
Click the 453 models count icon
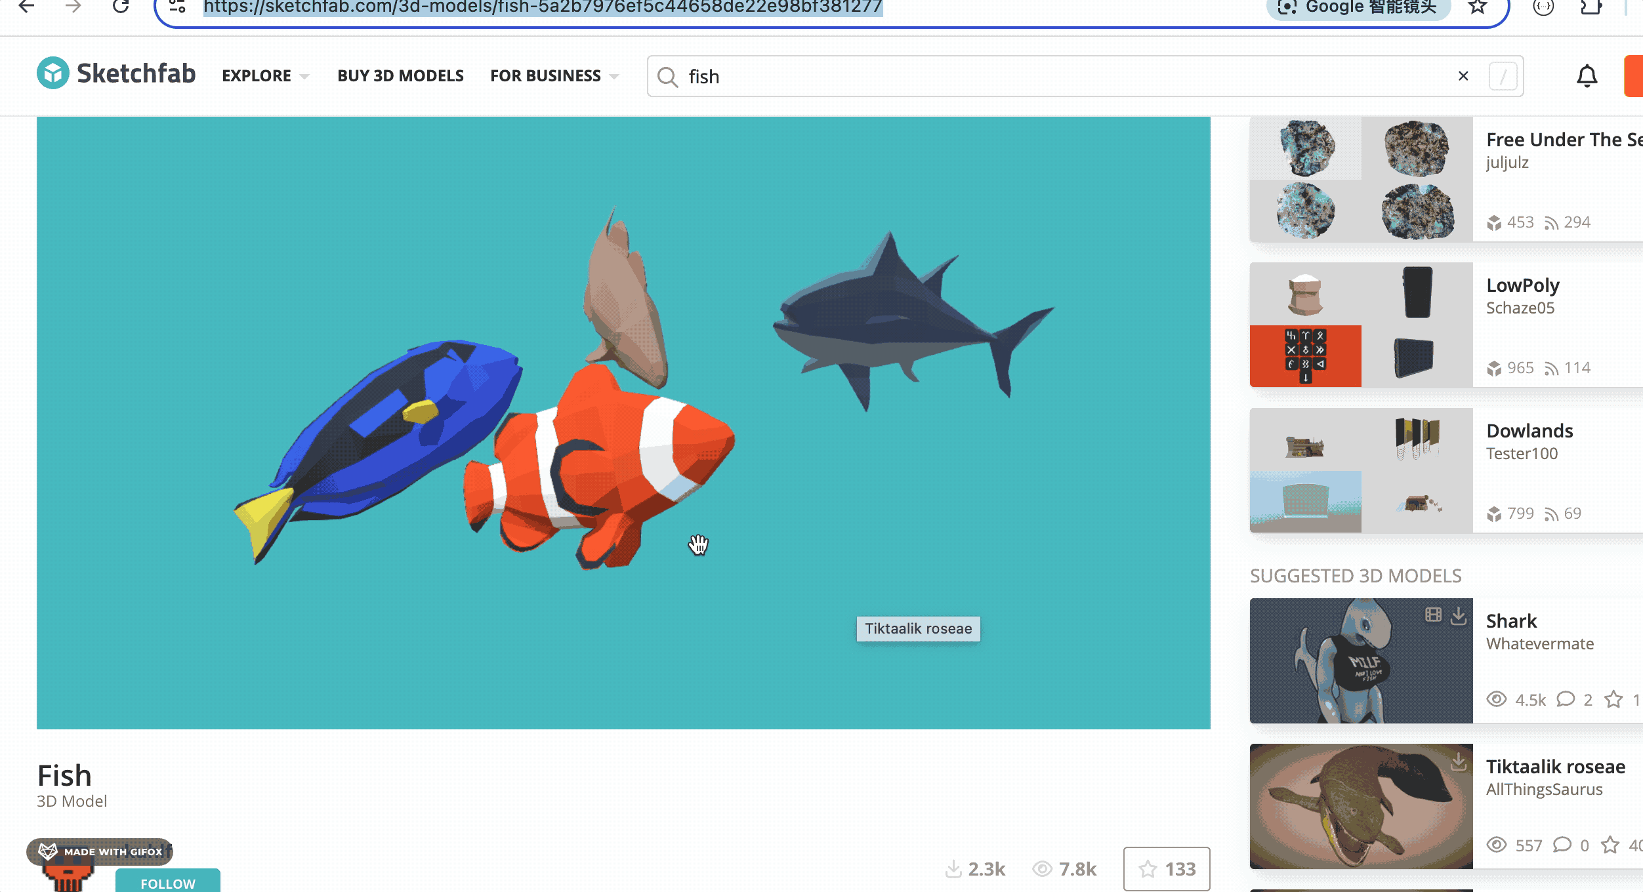(1494, 223)
